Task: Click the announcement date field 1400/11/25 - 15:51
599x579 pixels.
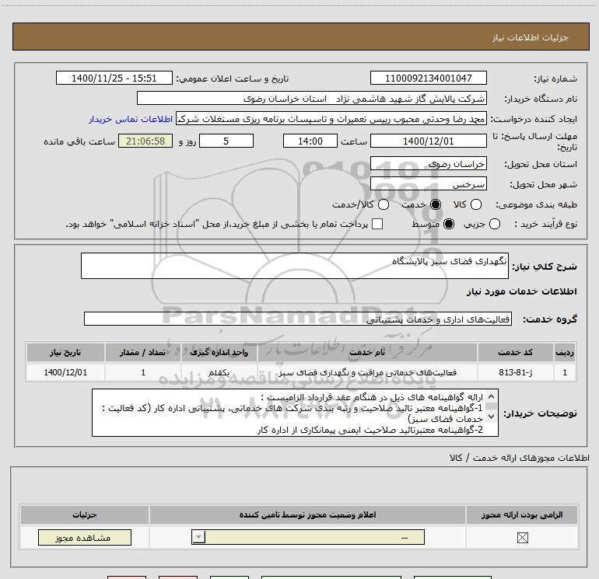Action: [x=114, y=78]
